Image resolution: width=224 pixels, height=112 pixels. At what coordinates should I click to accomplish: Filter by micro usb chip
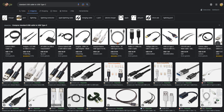click(x=153, y=18)
